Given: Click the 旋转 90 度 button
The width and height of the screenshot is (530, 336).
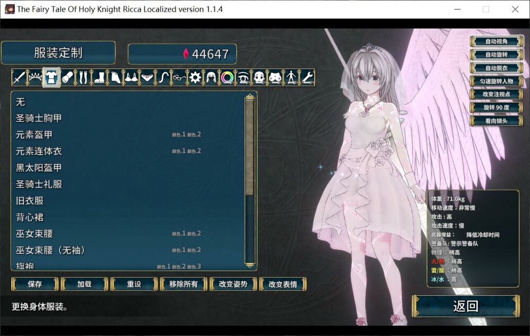Looking at the screenshot, I should (x=496, y=108).
